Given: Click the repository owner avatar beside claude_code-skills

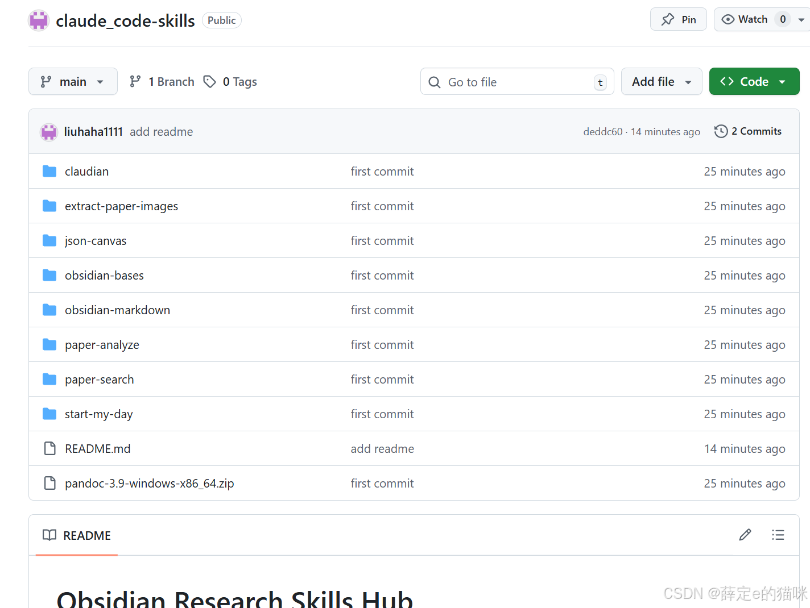Looking at the screenshot, I should 39,20.
